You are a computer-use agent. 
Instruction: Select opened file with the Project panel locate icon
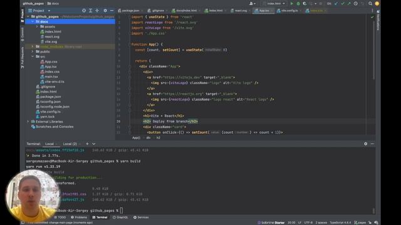pos(84,11)
